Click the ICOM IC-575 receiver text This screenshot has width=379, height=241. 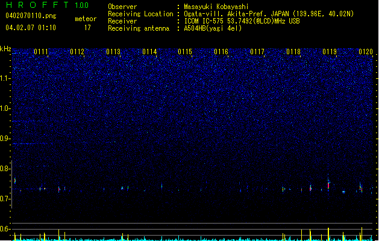tap(242, 21)
